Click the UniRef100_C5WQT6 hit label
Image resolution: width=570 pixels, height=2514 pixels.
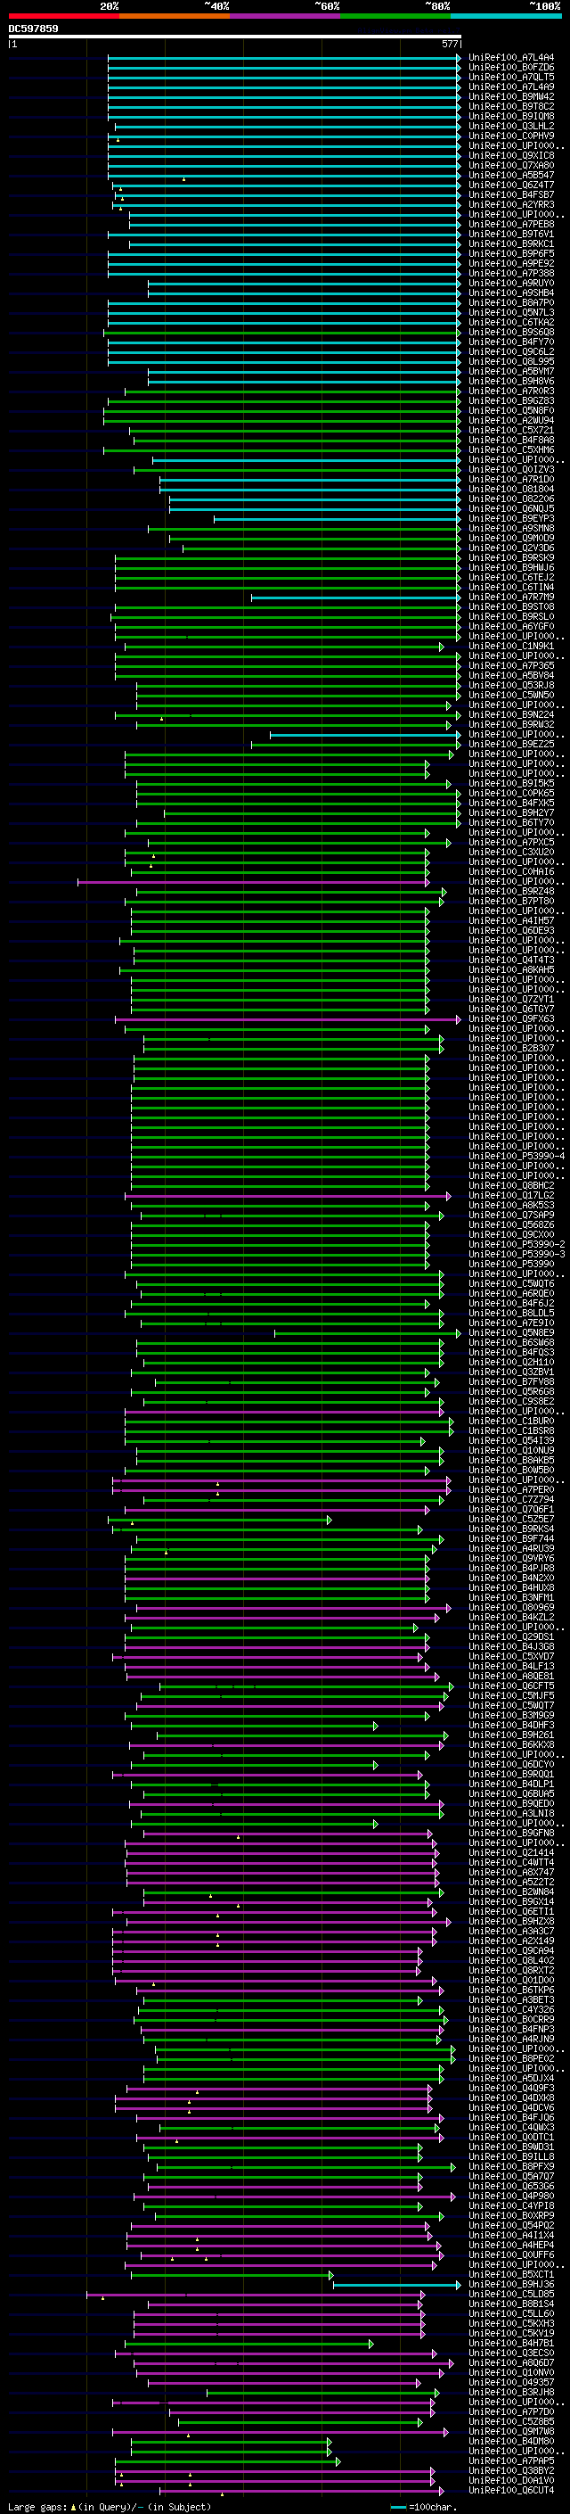(511, 1284)
